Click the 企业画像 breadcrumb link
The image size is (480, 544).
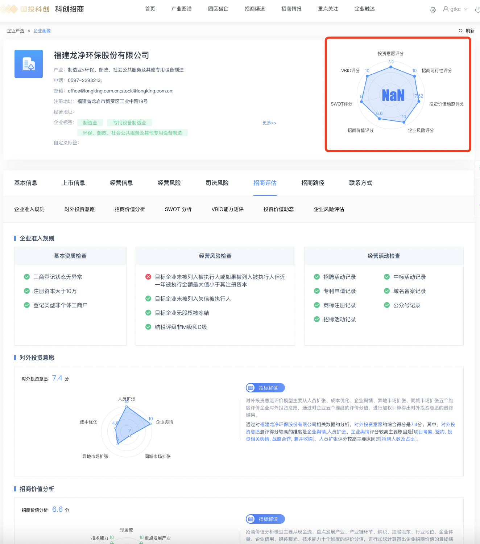pos(42,31)
